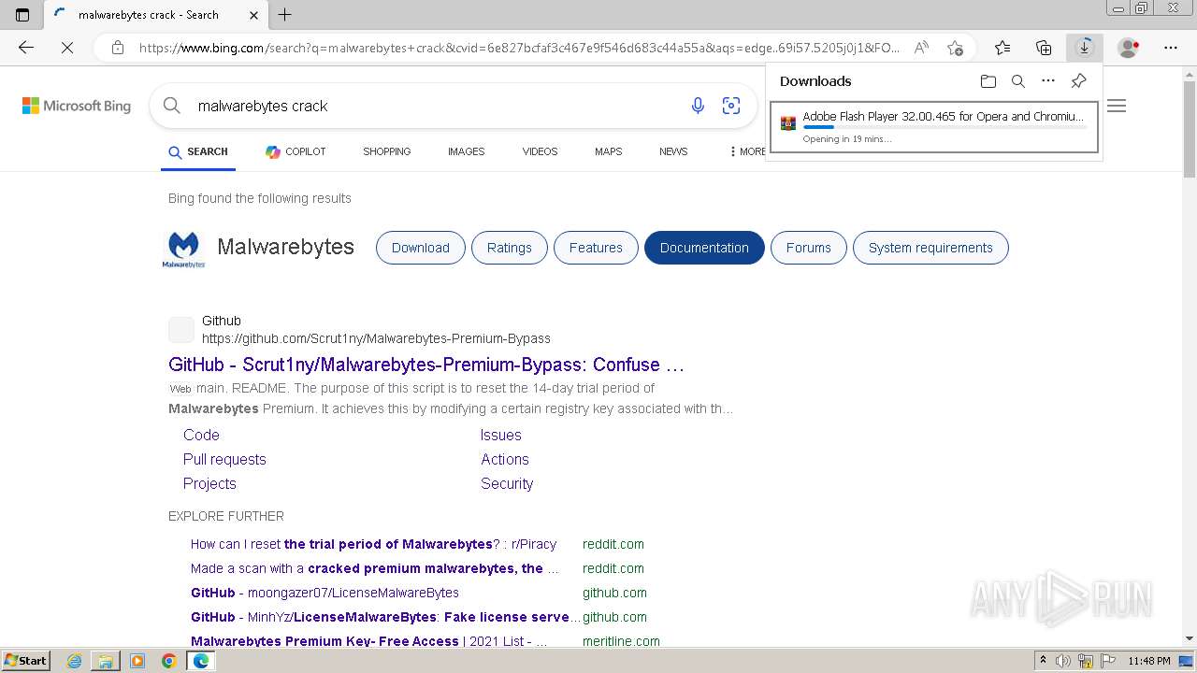The height and width of the screenshot is (673, 1197).
Task: Switch to the VIDEOS tab
Action: (540, 151)
